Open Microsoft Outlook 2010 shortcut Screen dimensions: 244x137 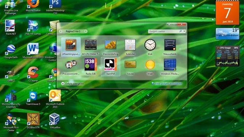[x=55, y=99]
